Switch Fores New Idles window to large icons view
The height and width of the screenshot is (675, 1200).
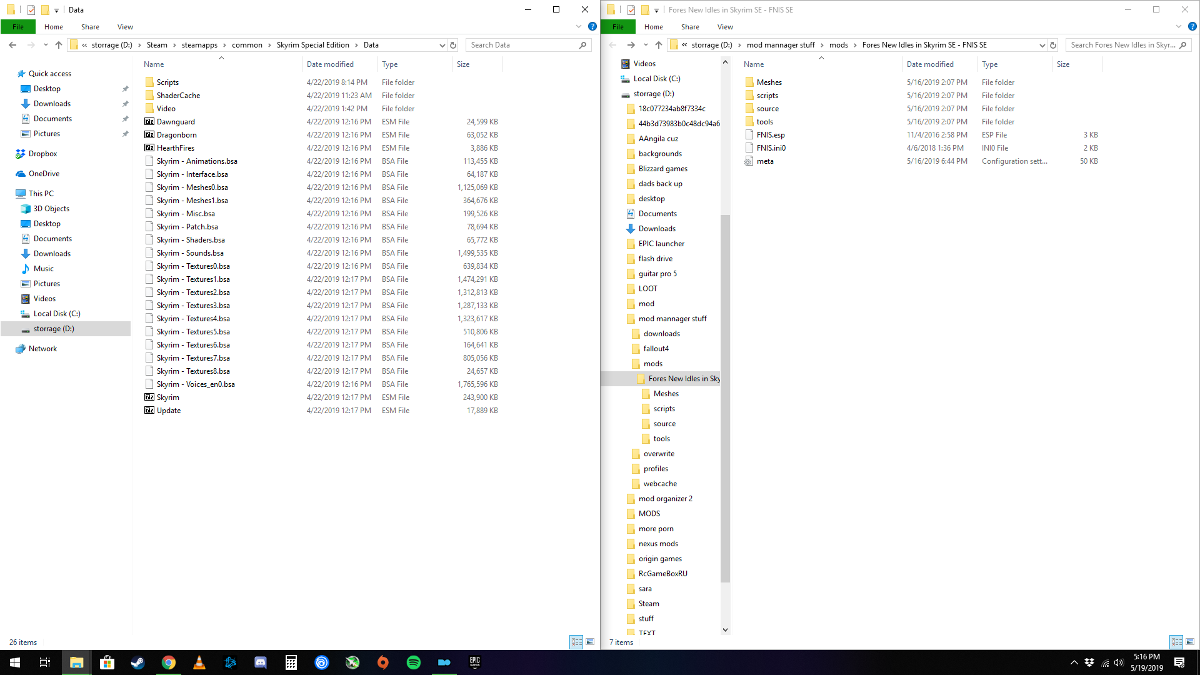pyautogui.click(x=1190, y=642)
